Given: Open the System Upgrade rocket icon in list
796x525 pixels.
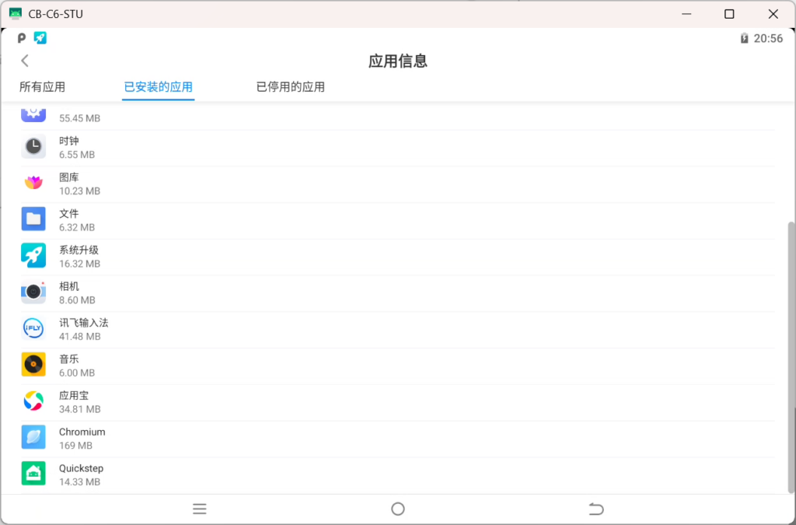Looking at the screenshot, I should pyautogui.click(x=33, y=255).
